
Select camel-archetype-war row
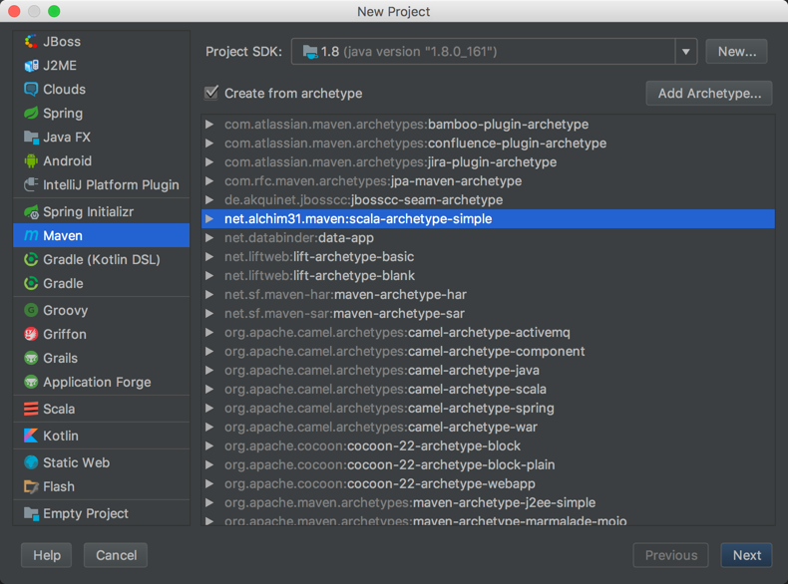pyautogui.click(x=488, y=428)
